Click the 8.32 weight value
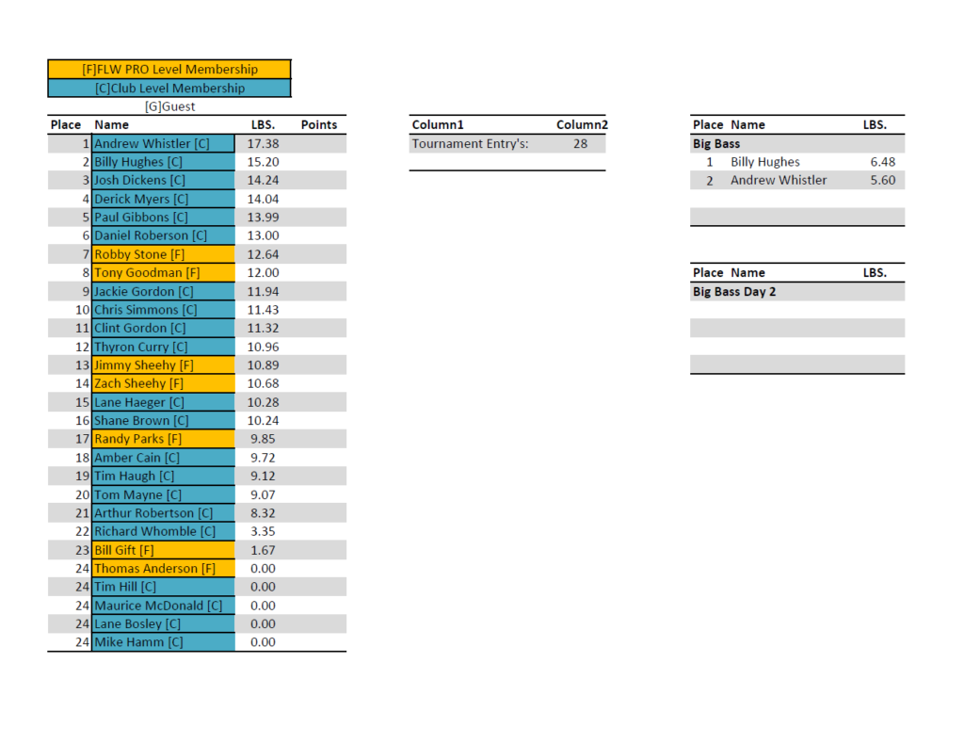The image size is (964, 744). 263,513
